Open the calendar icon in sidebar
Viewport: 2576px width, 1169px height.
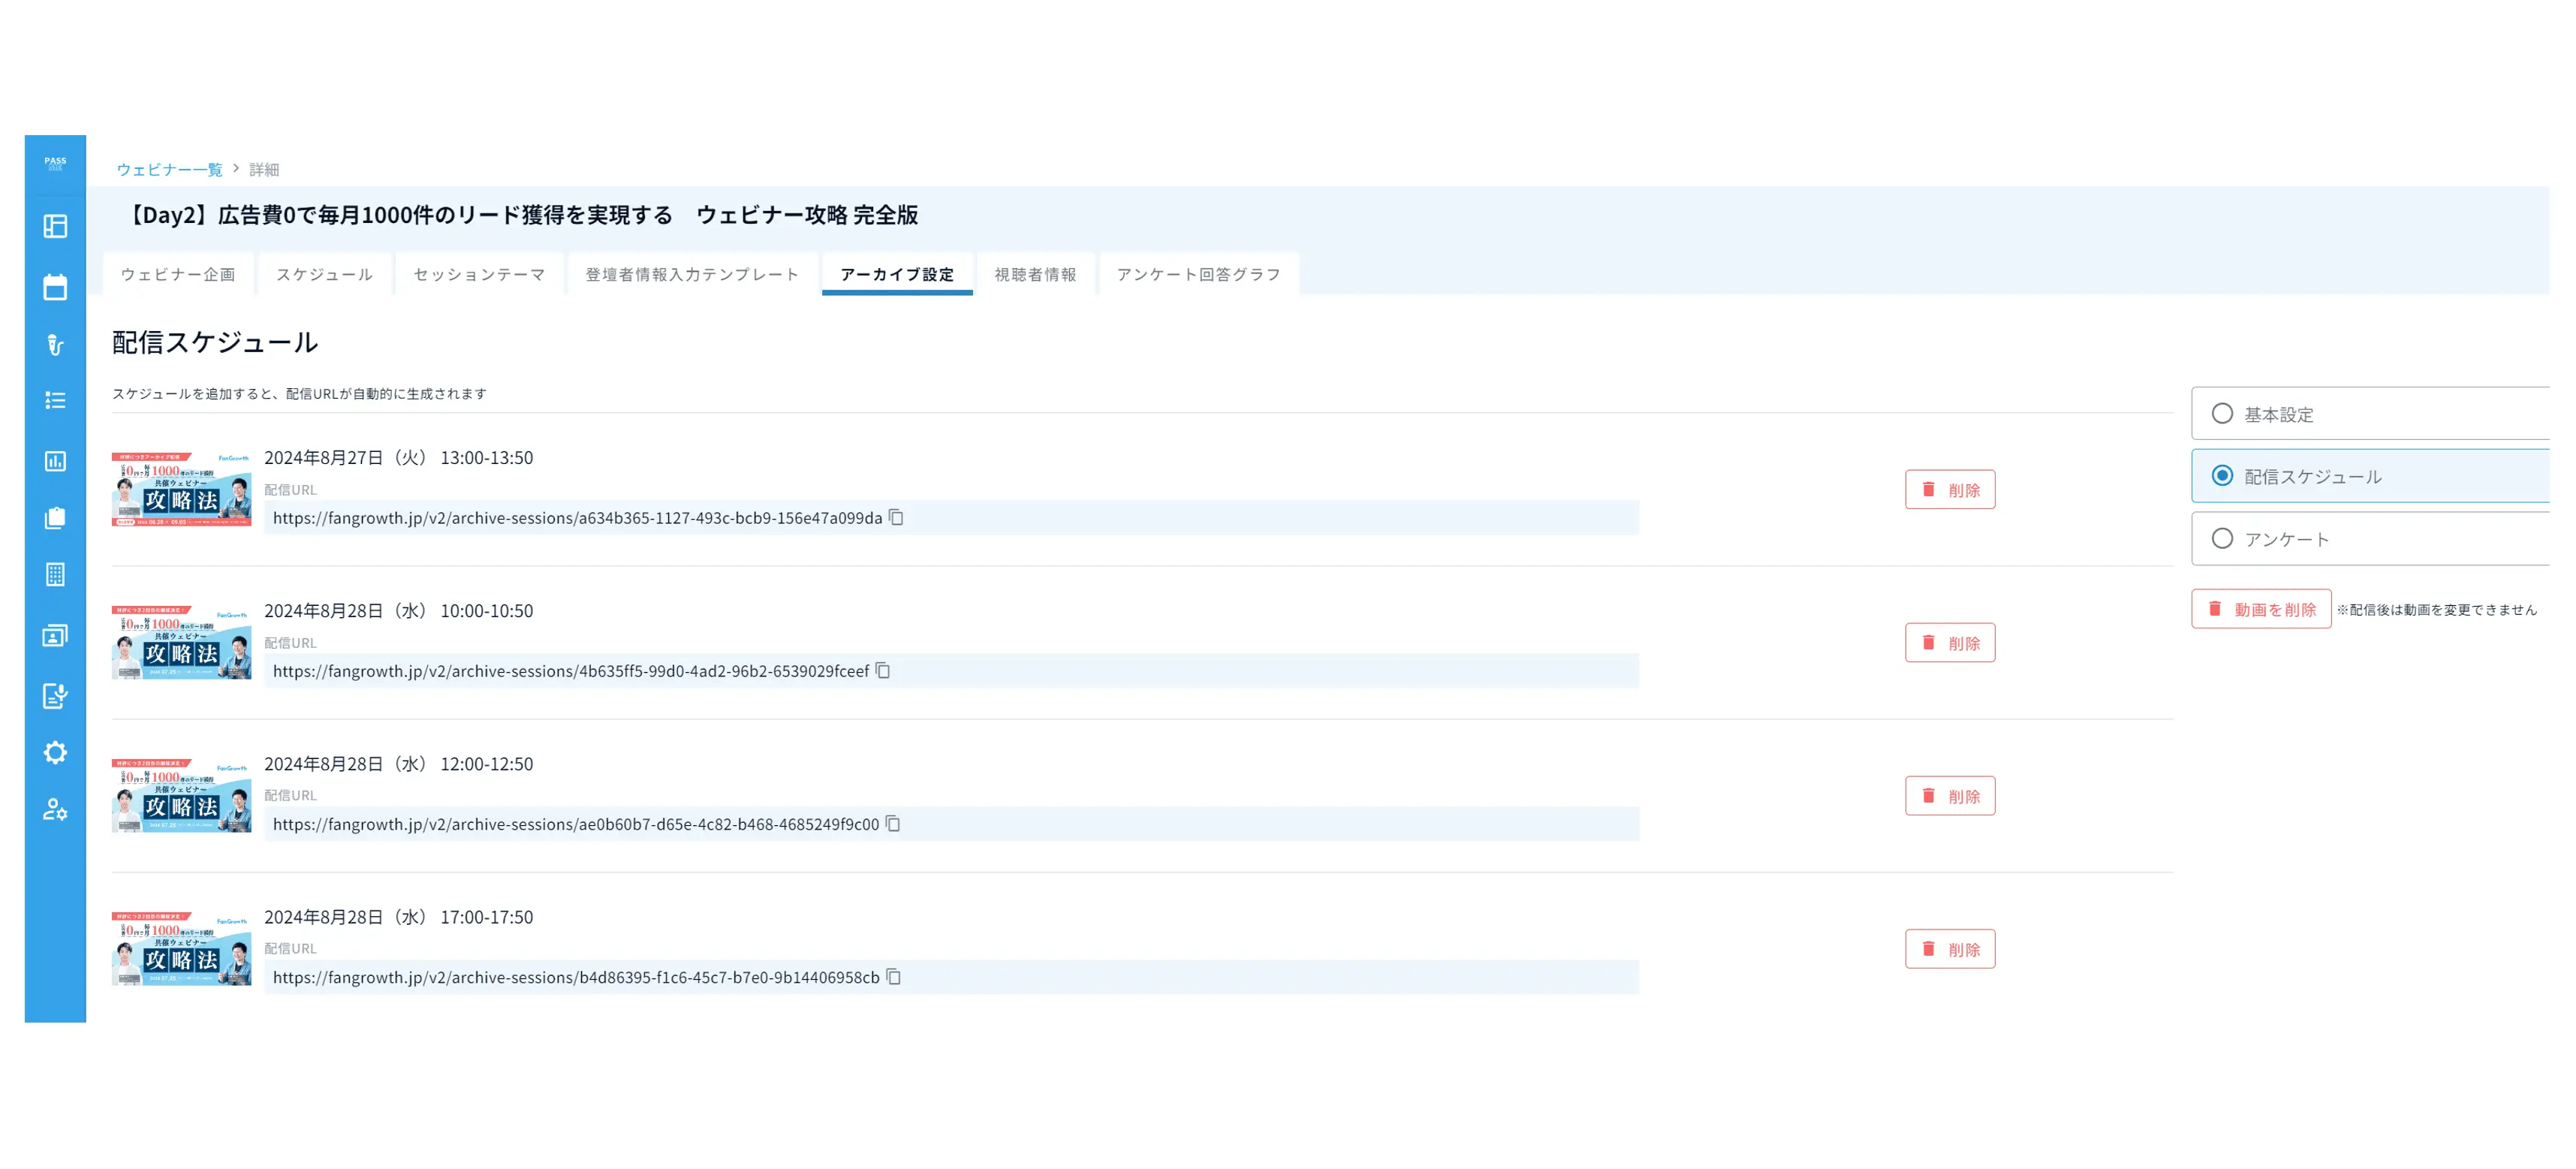click(55, 287)
